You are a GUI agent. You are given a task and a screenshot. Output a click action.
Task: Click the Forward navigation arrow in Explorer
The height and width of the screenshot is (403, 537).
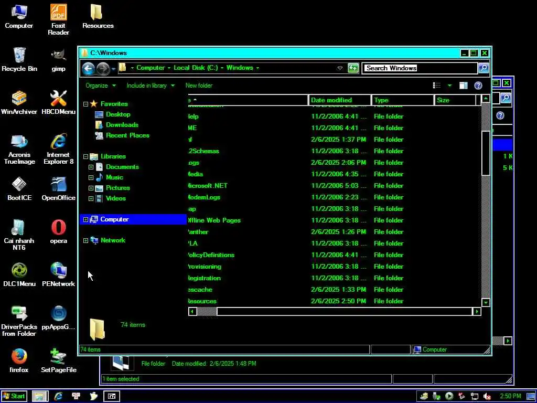coord(103,69)
